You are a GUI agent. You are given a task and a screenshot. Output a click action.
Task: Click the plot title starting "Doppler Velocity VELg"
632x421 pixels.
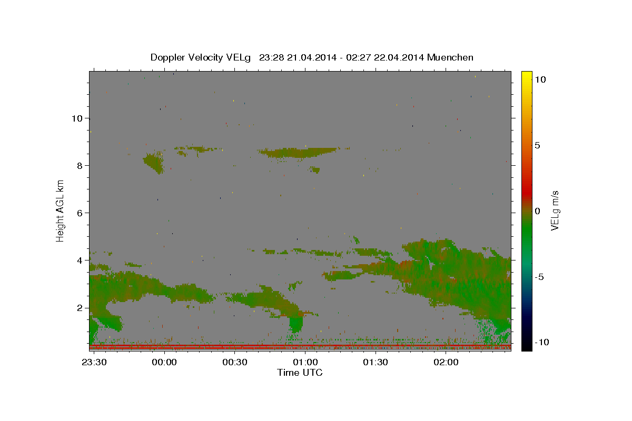click(x=312, y=57)
